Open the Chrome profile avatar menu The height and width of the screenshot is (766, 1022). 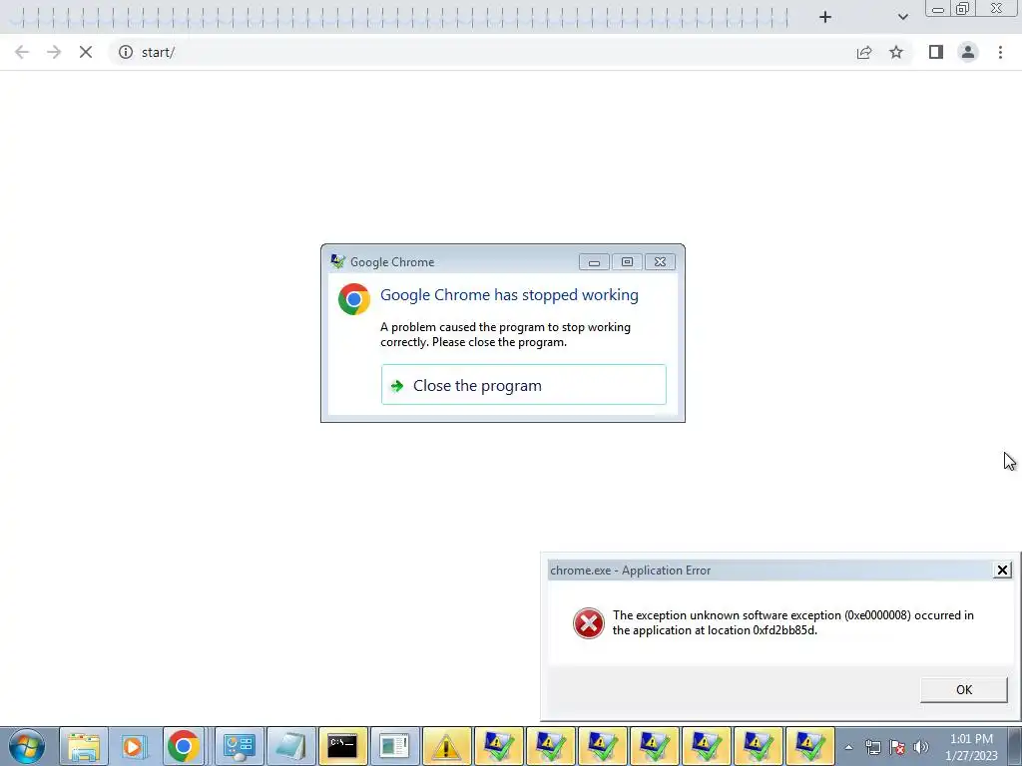(x=968, y=52)
